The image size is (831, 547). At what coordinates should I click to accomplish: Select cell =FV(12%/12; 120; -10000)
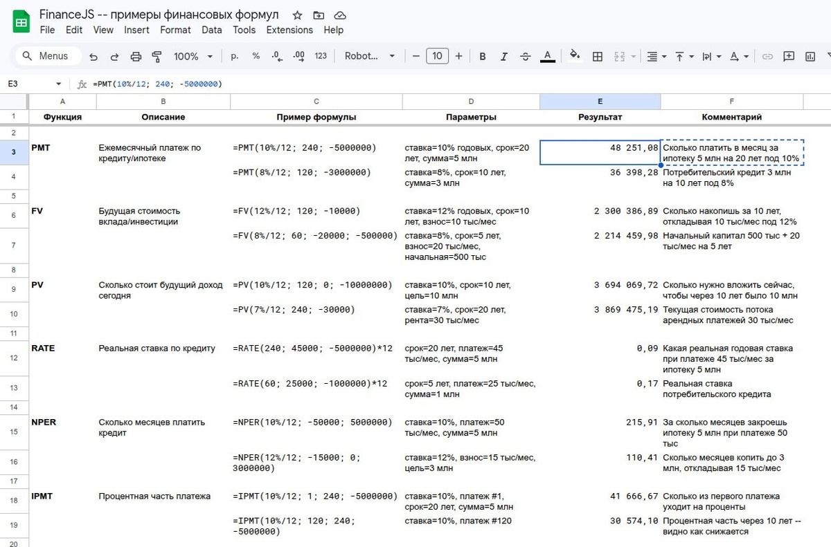[316, 216]
